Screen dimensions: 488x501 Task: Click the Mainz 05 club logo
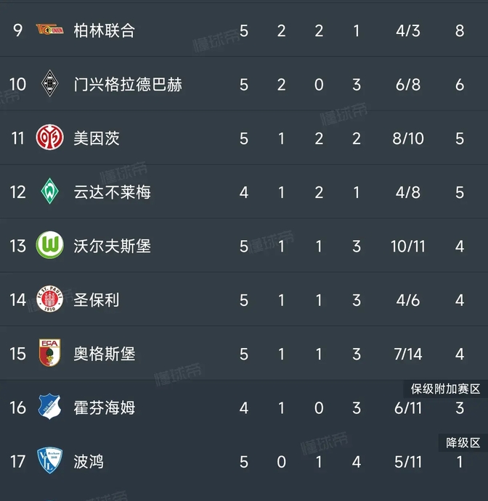coord(50,138)
